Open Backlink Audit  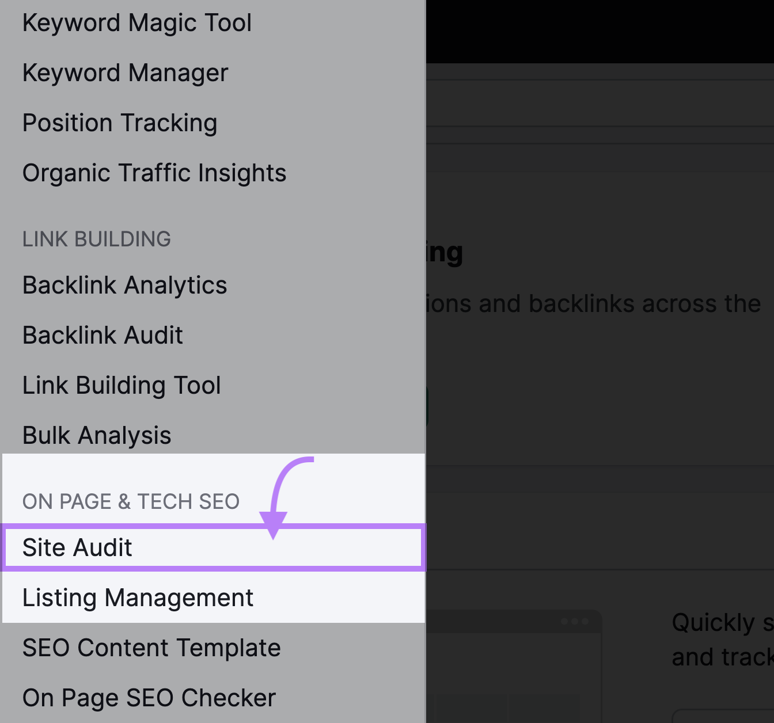(103, 336)
